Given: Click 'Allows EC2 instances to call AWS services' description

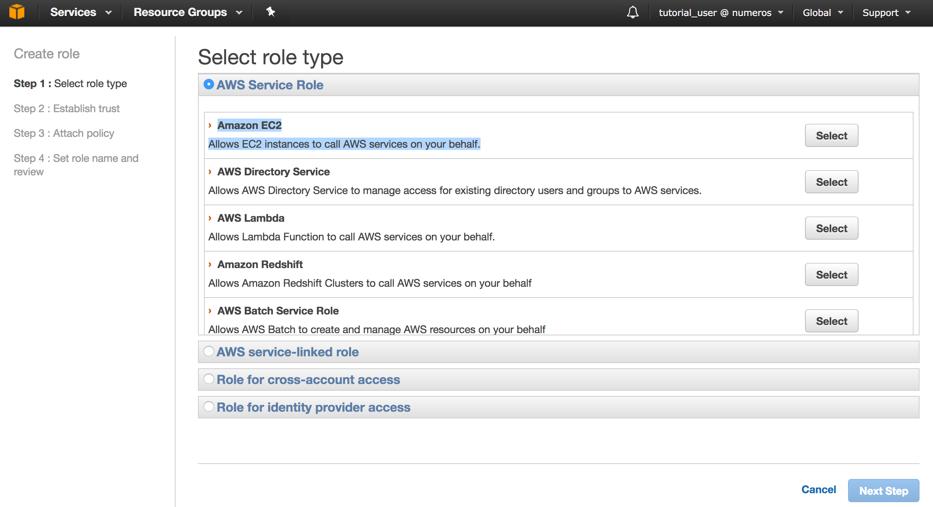Looking at the screenshot, I should tap(344, 144).
